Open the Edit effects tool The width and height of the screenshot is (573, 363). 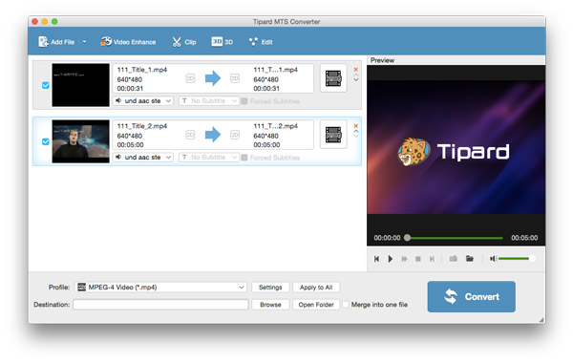click(x=261, y=42)
